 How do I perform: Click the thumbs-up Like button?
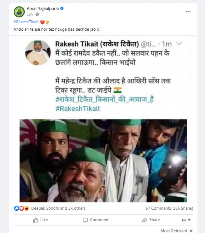[40, 220]
